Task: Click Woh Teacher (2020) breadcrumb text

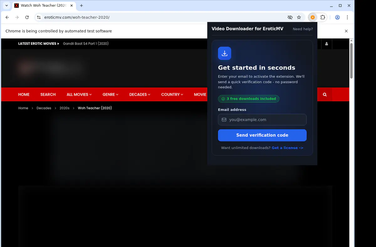Action: pos(95,108)
